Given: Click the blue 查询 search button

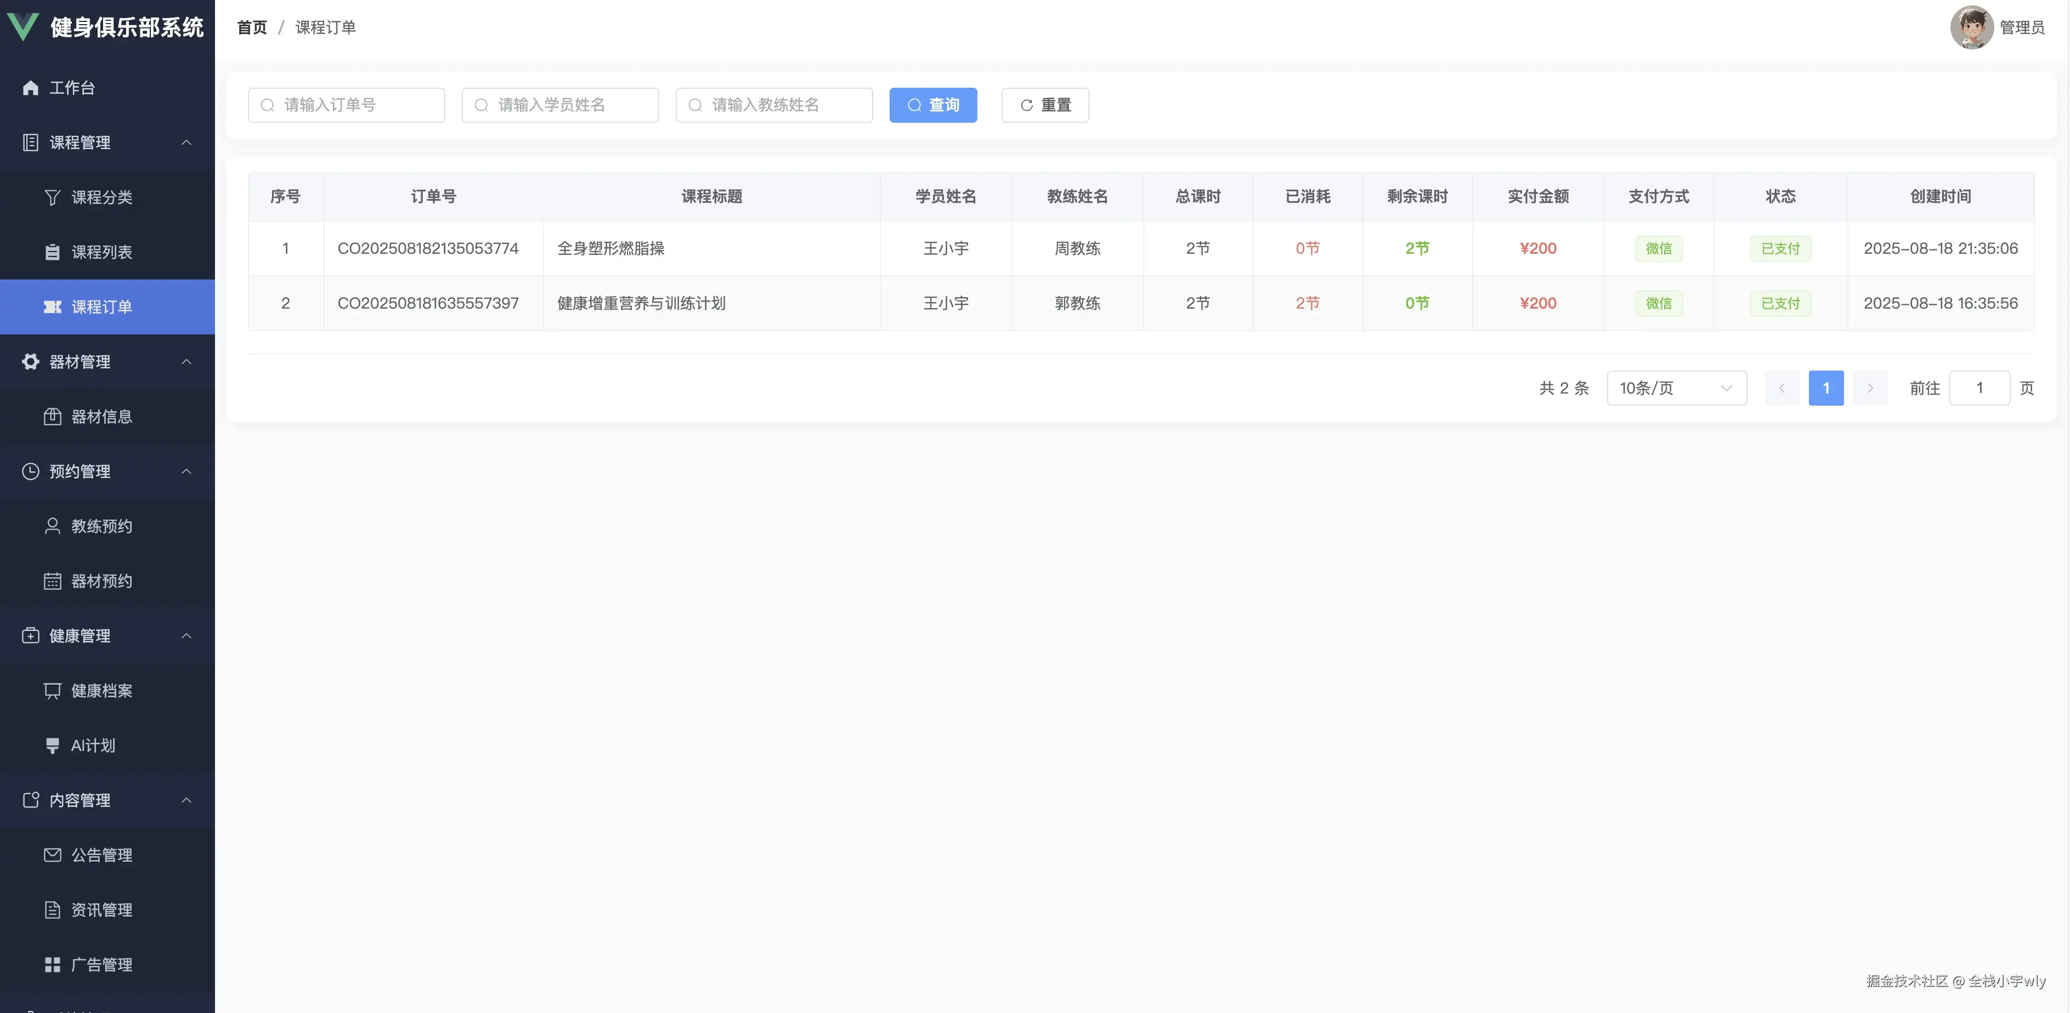Looking at the screenshot, I should tap(933, 105).
